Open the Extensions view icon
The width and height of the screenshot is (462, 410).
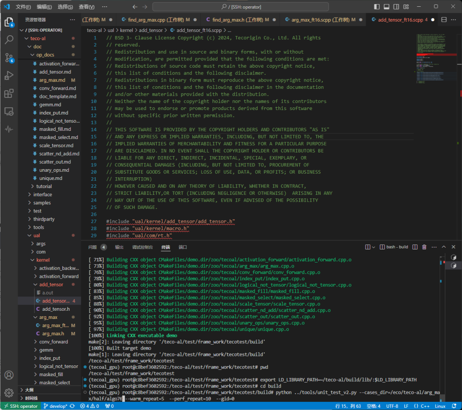pos(9,94)
